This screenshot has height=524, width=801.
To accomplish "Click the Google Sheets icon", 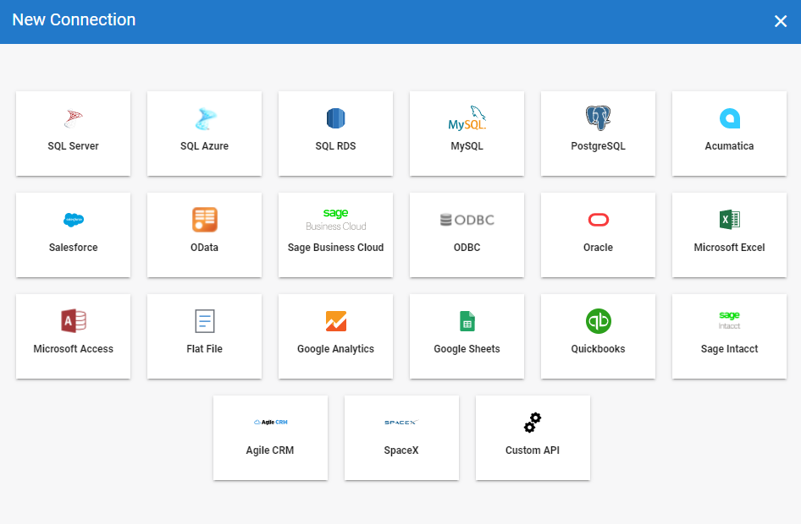I will pos(467,321).
